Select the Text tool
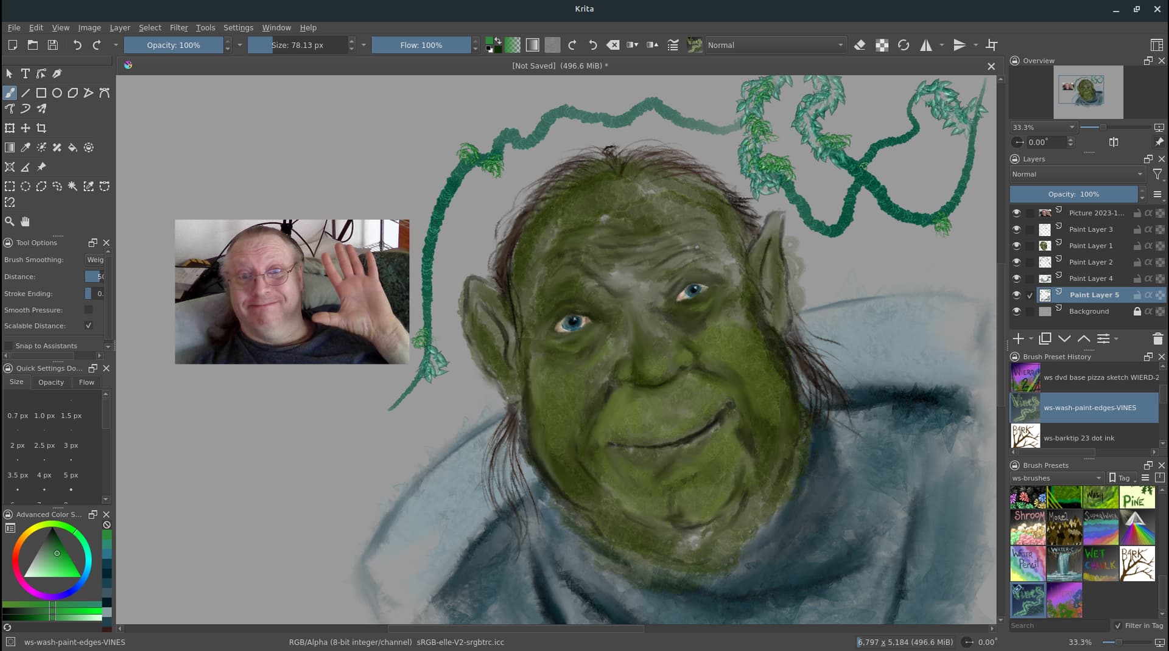Image resolution: width=1169 pixels, height=651 pixels. [x=25, y=74]
